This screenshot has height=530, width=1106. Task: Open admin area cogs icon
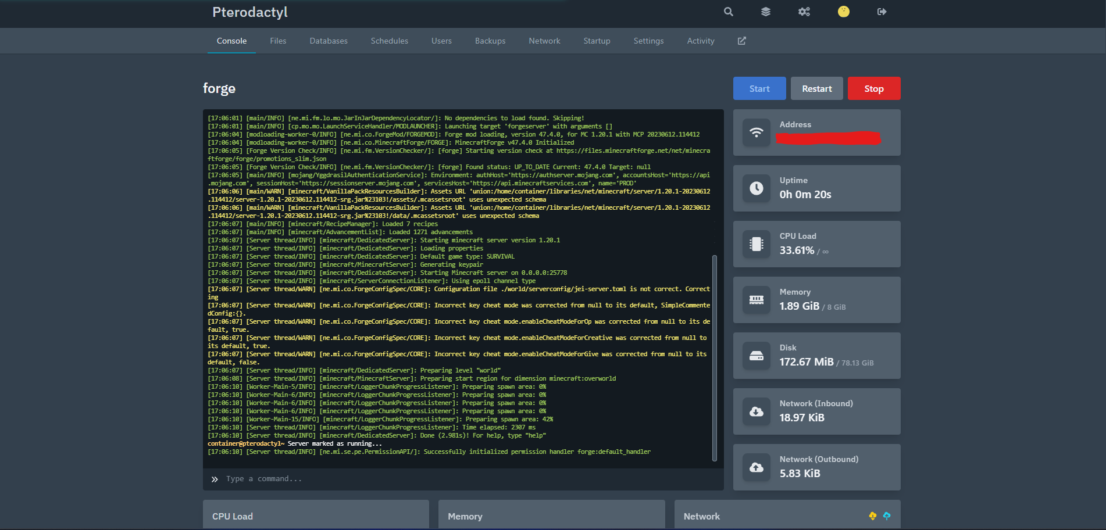coord(804,12)
